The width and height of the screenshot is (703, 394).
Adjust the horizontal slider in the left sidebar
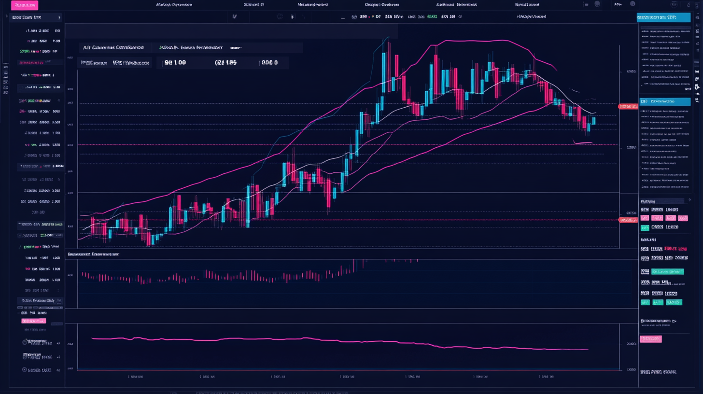point(51,308)
